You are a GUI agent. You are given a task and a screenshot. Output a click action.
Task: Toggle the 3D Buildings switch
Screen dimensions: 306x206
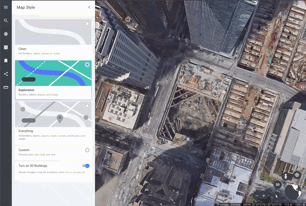[86, 166]
